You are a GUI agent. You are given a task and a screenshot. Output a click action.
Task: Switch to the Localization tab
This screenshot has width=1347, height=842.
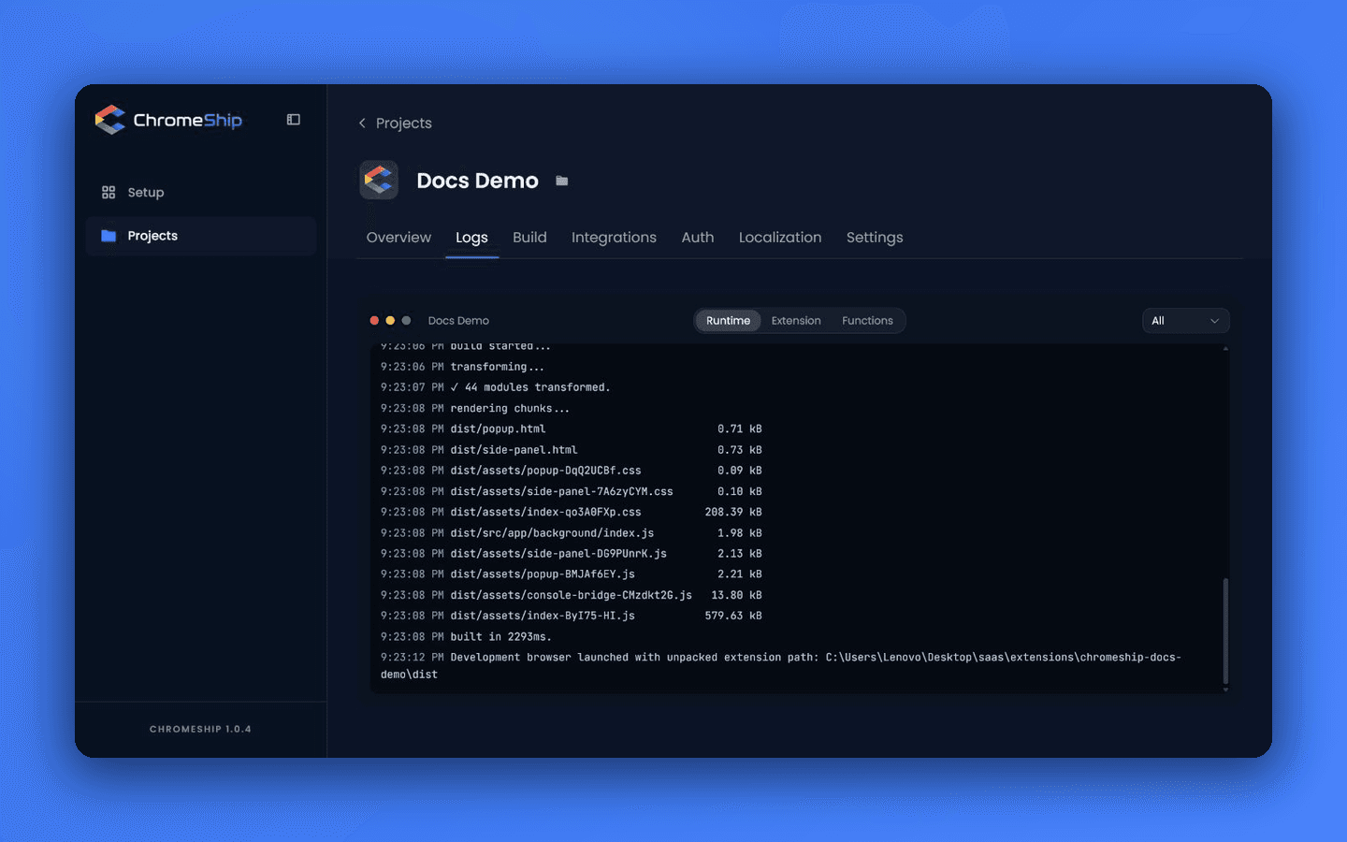click(780, 238)
